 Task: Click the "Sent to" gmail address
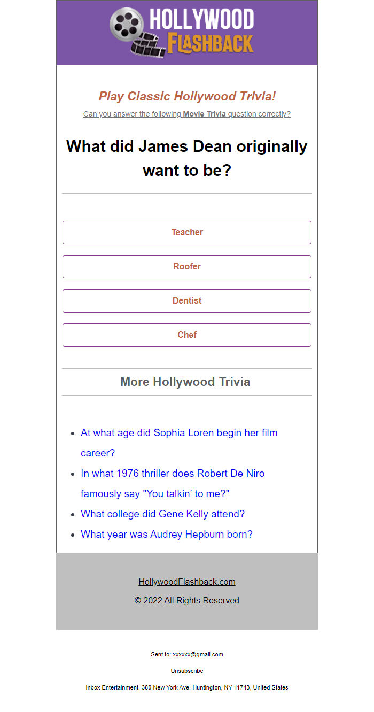pos(198,654)
